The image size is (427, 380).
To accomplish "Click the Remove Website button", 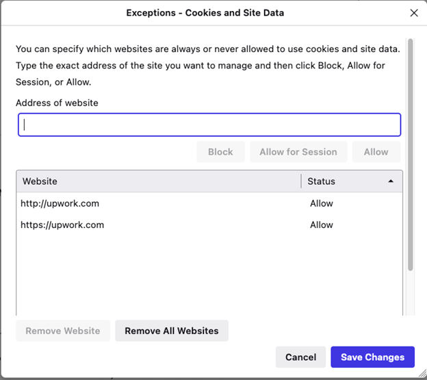I will tap(63, 331).
